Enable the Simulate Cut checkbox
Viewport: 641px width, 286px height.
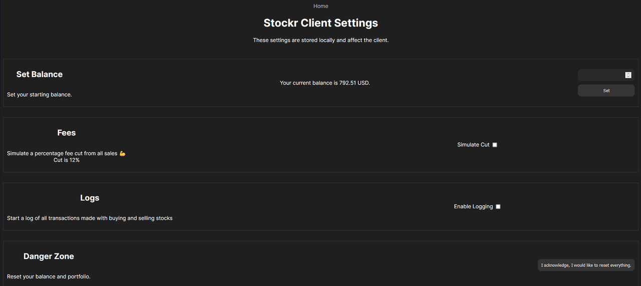495,145
